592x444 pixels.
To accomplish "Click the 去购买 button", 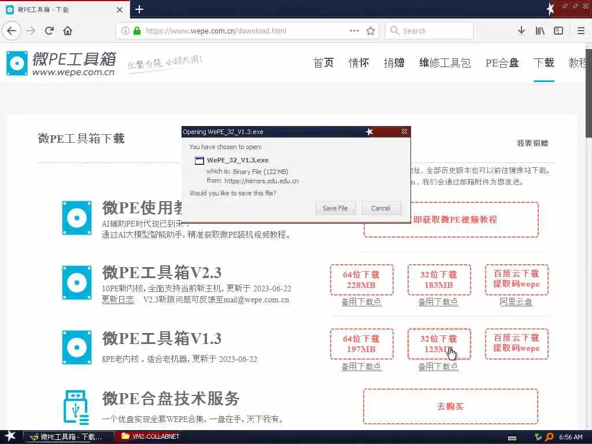I will click(x=450, y=406).
